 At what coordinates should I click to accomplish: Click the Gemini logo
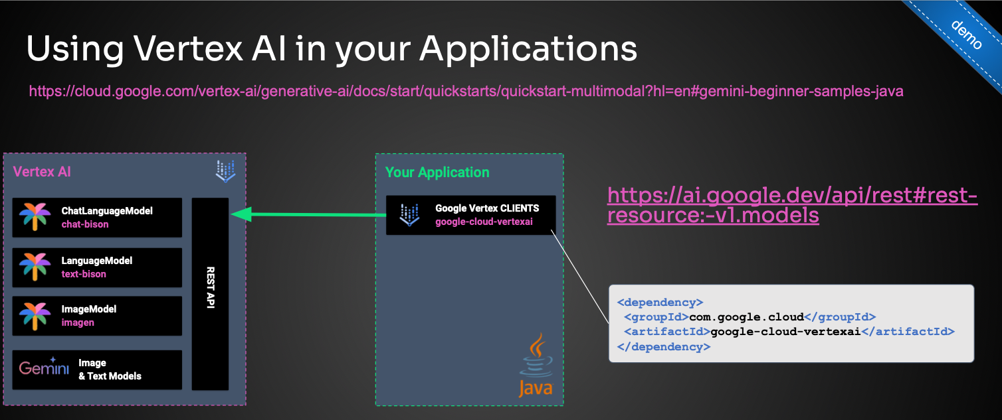point(44,367)
